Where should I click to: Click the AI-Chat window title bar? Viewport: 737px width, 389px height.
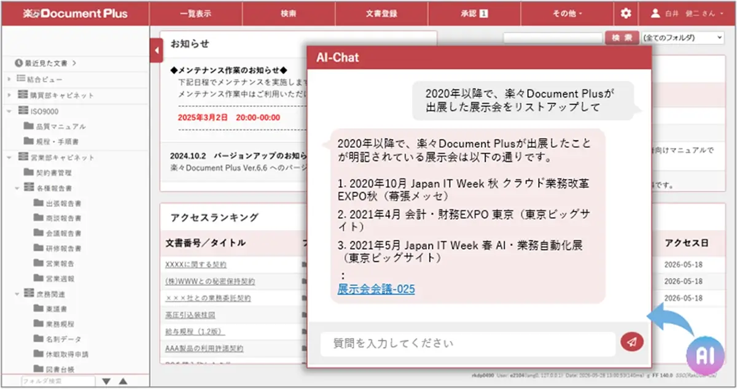coord(478,57)
